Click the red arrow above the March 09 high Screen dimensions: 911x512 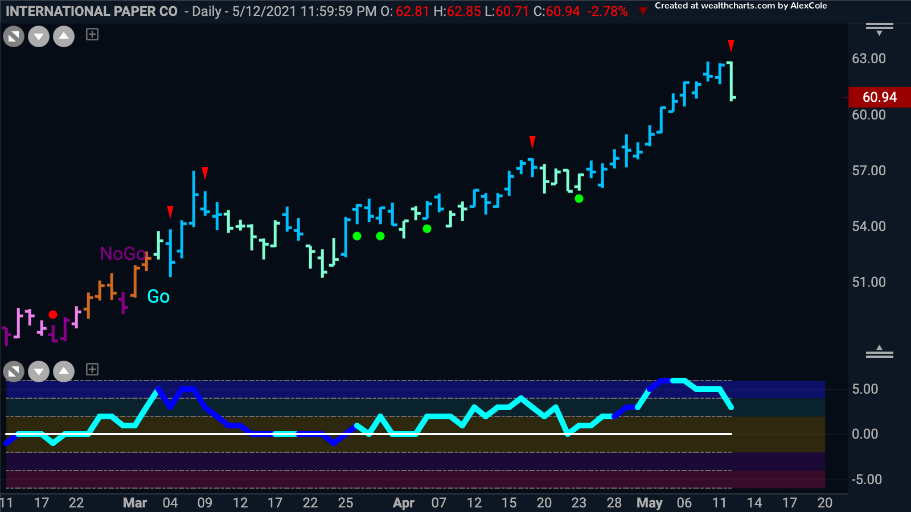pos(205,173)
